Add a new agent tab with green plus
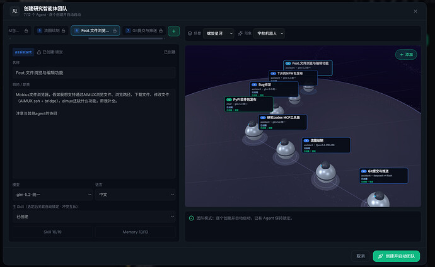 (173, 31)
